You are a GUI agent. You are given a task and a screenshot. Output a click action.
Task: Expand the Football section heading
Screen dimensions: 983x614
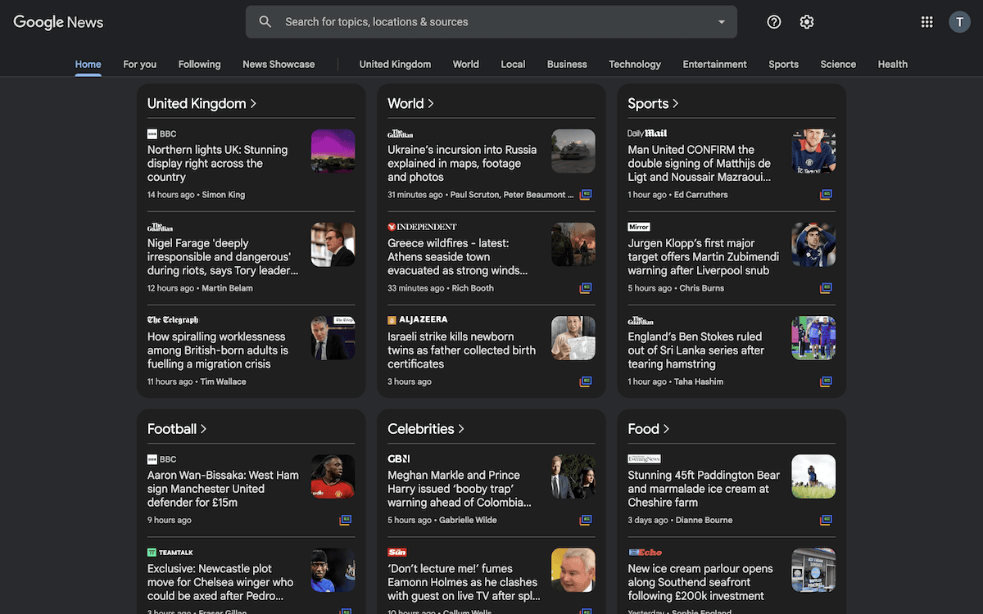(x=177, y=429)
